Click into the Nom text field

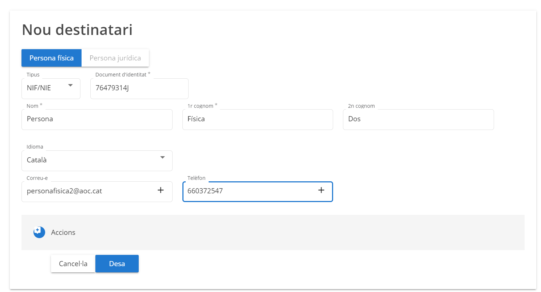(97, 119)
